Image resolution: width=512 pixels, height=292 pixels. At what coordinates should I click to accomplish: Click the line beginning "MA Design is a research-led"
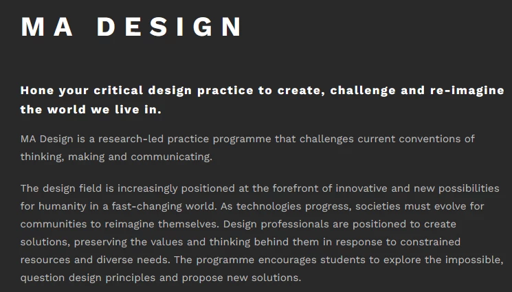pyautogui.click(x=247, y=139)
